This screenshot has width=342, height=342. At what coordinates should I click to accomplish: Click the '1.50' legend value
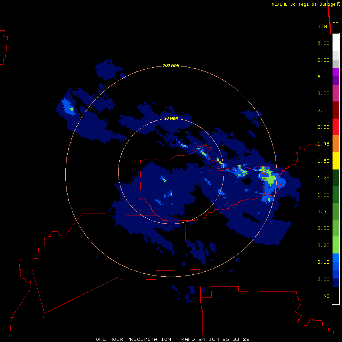(x=323, y=161)
